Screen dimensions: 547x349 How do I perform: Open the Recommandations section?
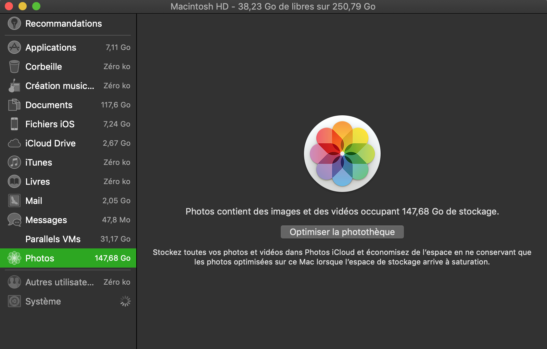tap(68, 23)
